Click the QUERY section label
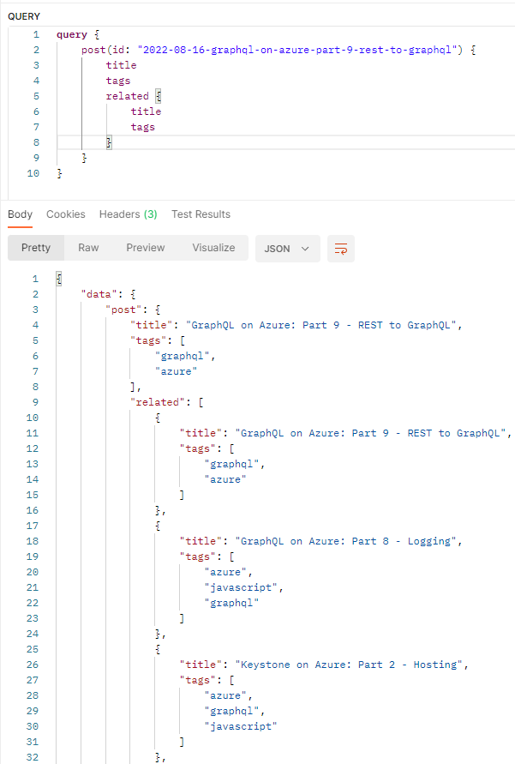Viewport: 515px width, 764px height. click(24, 16)
